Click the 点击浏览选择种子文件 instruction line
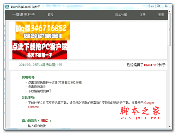176x134 pixels. coord(55,82)
